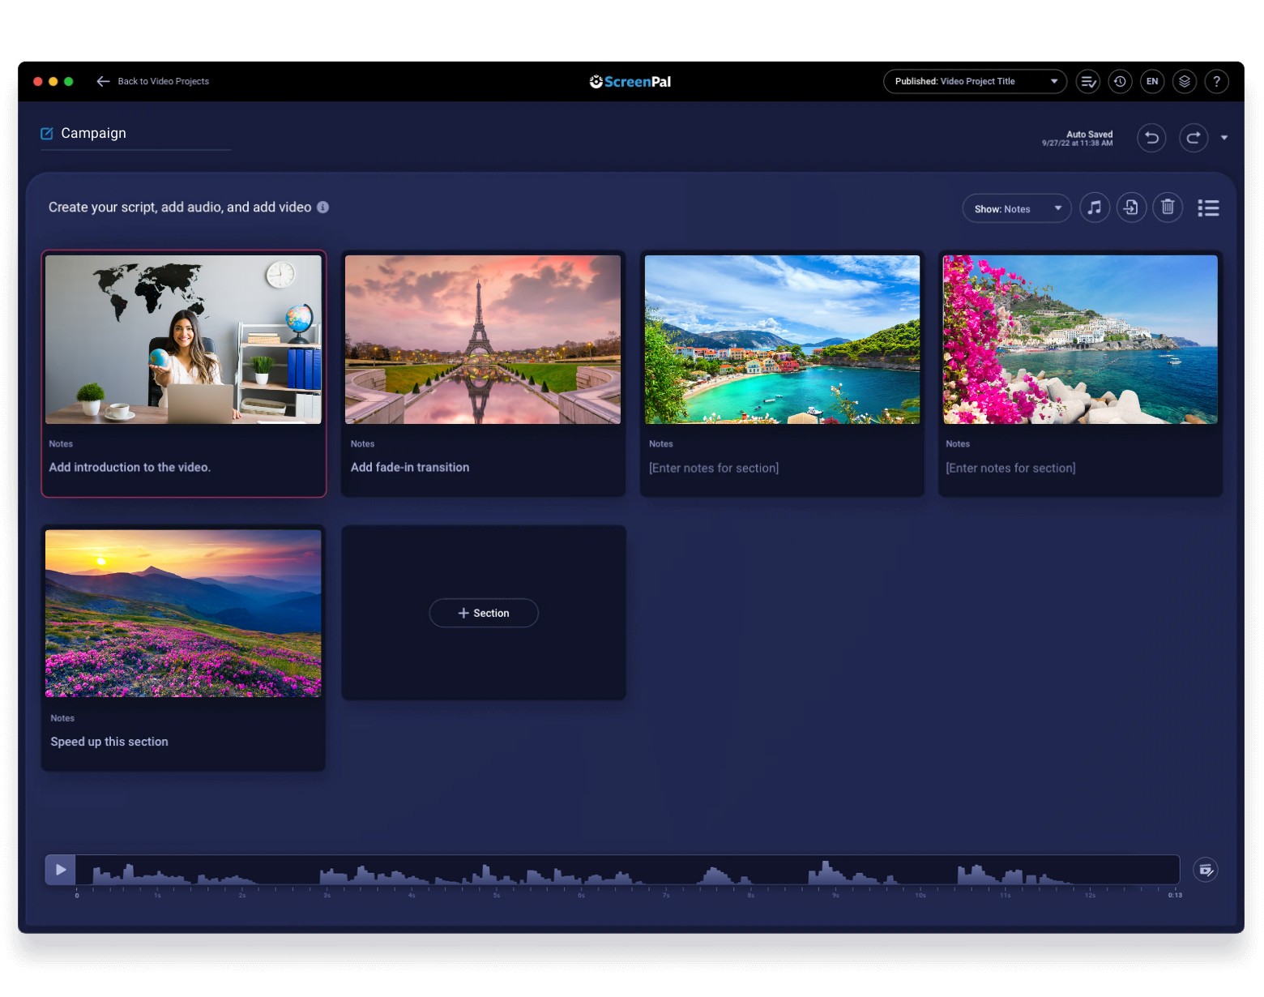
Task: Expand the Published: Video Project Title dropdown
Action: point(974,81)
